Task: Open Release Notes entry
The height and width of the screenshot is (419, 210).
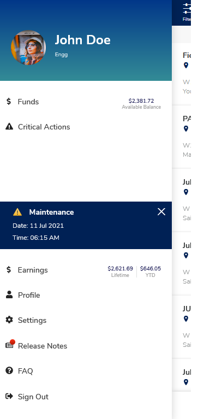Action: pyautogui.click(x=86, y=346)
